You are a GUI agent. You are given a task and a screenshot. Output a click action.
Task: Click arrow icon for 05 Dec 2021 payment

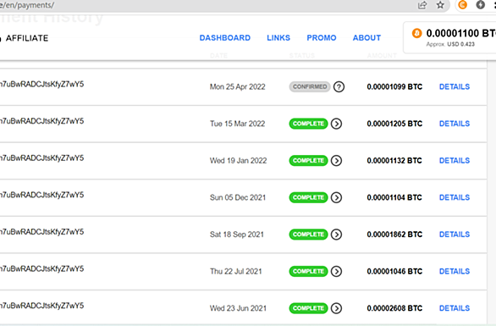click(336, 197)
